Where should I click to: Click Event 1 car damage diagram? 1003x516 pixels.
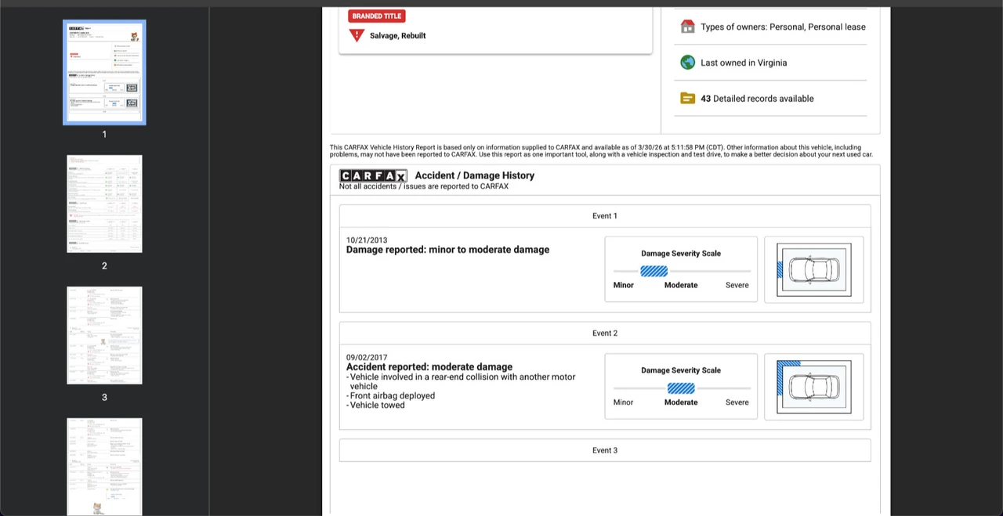(813, 270)
